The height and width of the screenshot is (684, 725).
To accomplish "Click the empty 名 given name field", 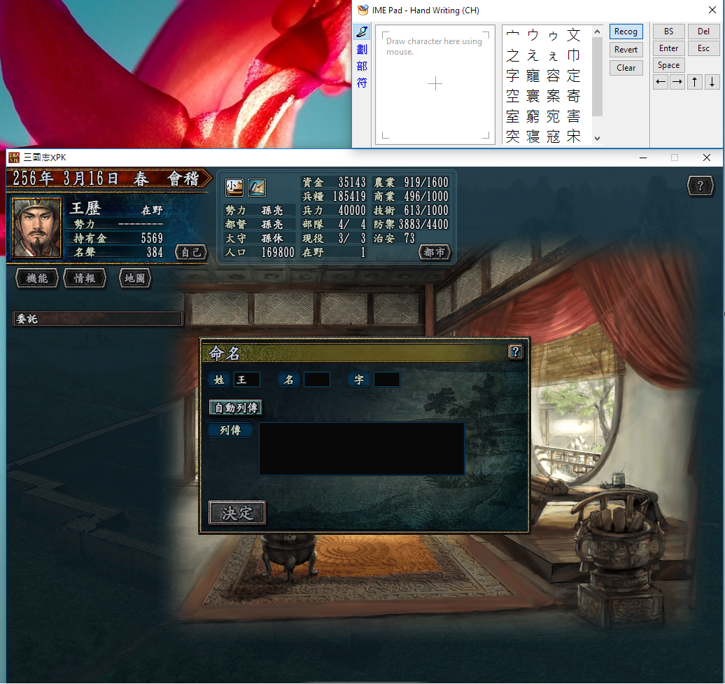I will 317,379.
